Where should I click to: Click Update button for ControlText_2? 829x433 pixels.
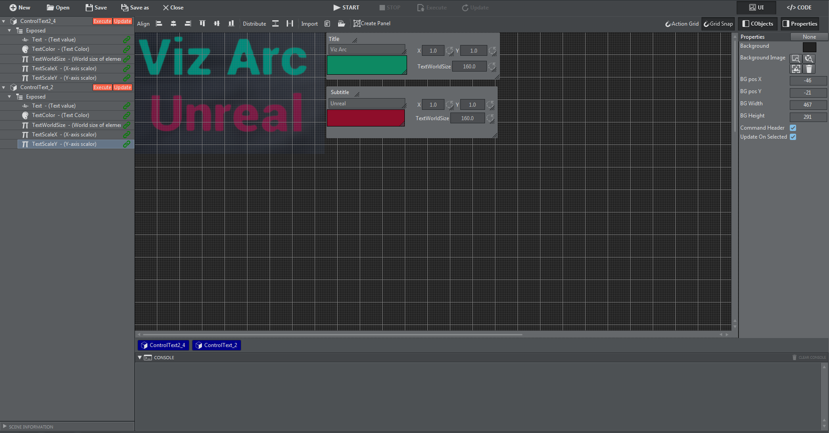123,87
